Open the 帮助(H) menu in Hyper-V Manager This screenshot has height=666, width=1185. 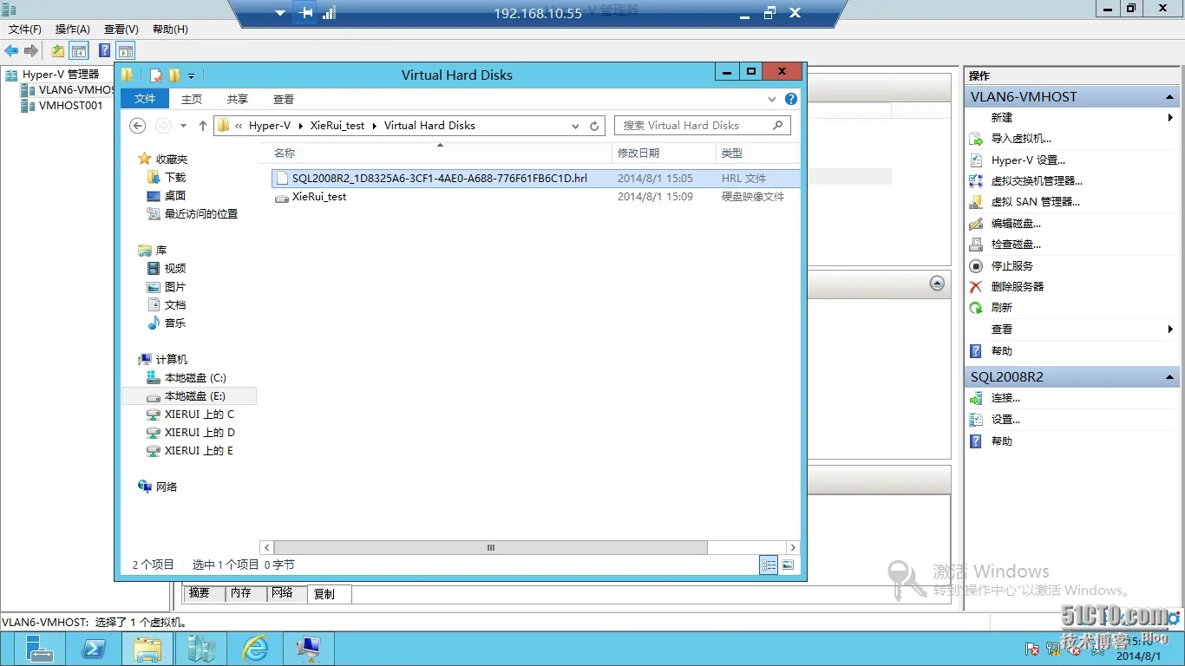pos(170,29)
